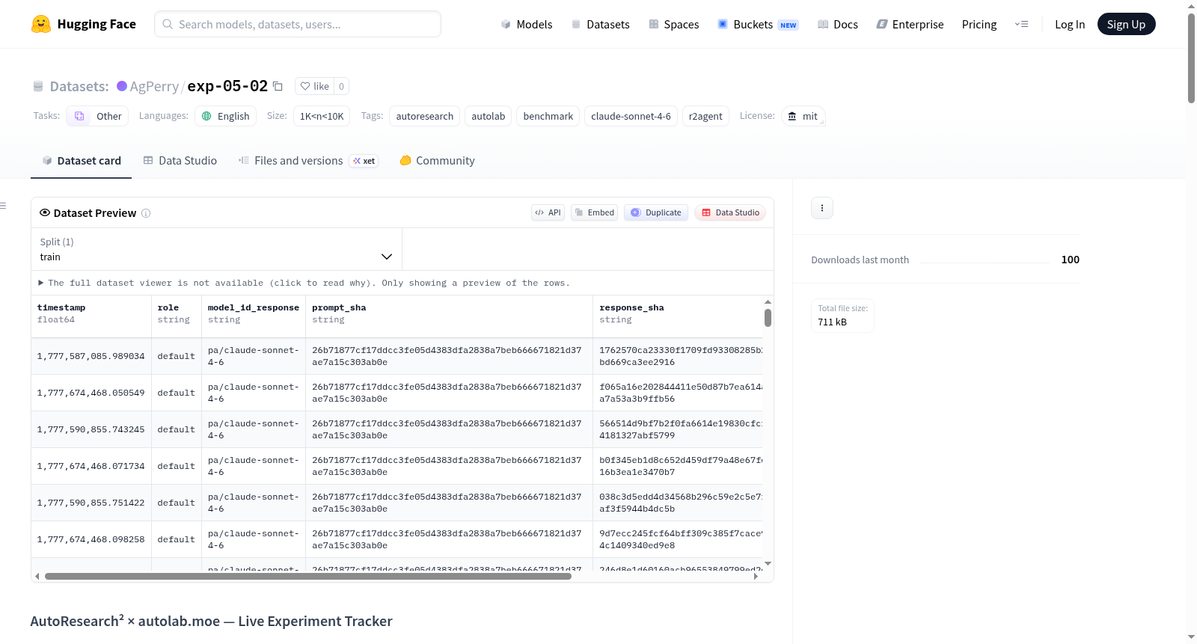The width and height of the screenshot is (1197, 644).
Task: Open the Split train dropdown
Action: (x=216, y=249)
